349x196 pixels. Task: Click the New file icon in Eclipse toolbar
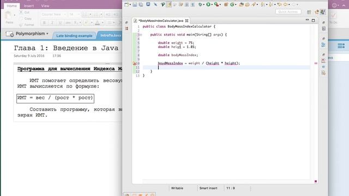coord(127,4)
